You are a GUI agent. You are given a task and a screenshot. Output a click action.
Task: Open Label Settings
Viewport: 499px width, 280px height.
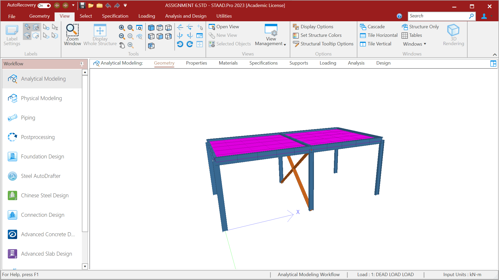(x=12, y=34)
